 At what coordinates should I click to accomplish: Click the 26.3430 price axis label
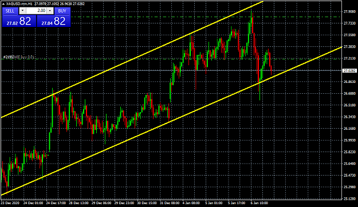(x=349, y=117)
